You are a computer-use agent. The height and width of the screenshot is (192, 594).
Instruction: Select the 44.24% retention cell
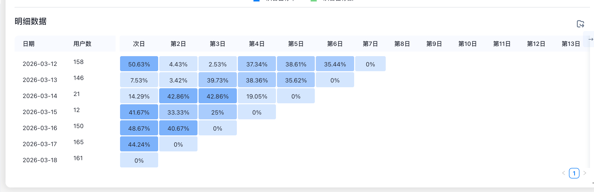tap(139, 144)
